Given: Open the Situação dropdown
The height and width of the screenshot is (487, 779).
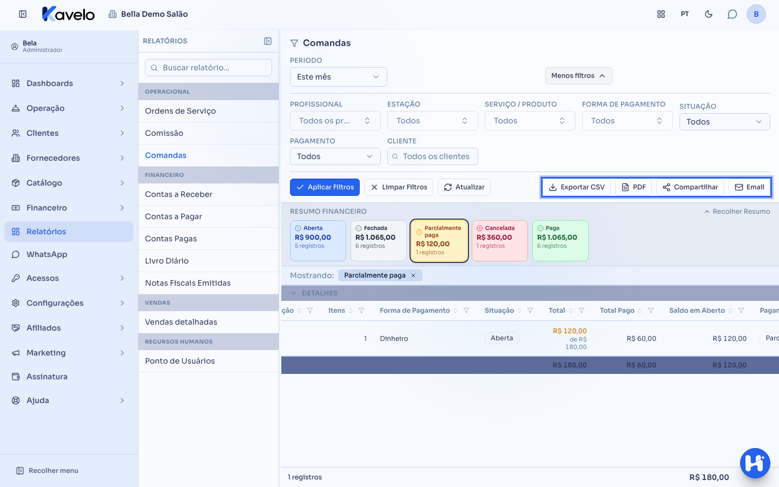Looking at the screenshot, I should (725, 122).
